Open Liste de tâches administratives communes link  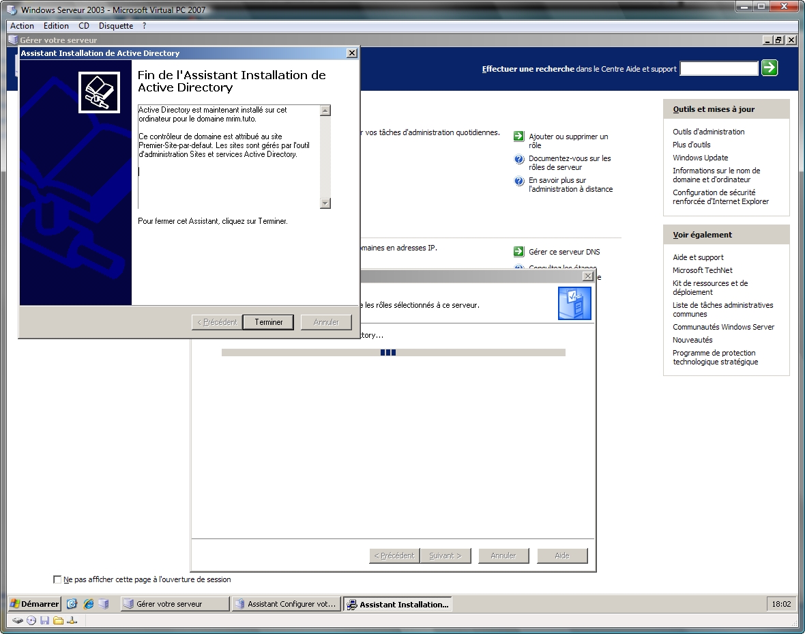[723, 309]
